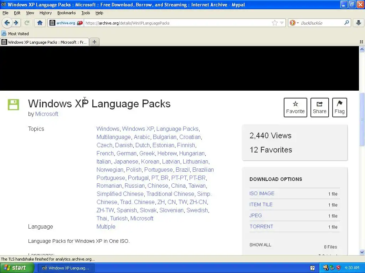Click the Share button
This screenshot has width=365, height=273.
pyautogui.click(x=320, y=107)
